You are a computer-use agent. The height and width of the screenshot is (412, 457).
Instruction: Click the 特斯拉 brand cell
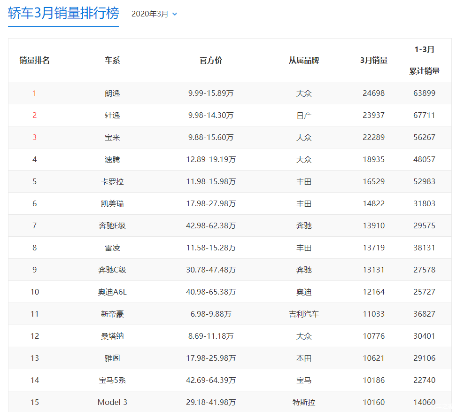304,403
